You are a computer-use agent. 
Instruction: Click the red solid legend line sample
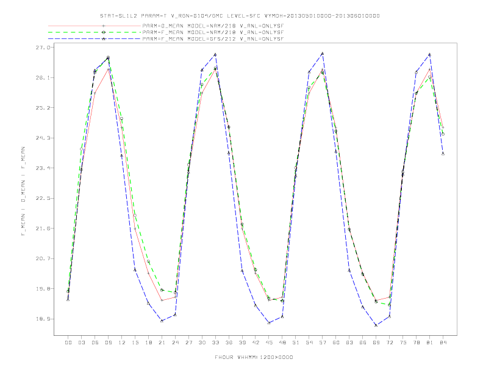tap(95, 26)
